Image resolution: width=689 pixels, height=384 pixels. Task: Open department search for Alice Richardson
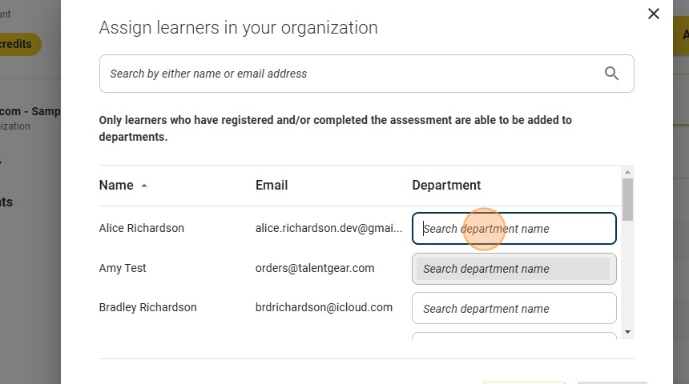pyautogui.click(x=514, y=228)
